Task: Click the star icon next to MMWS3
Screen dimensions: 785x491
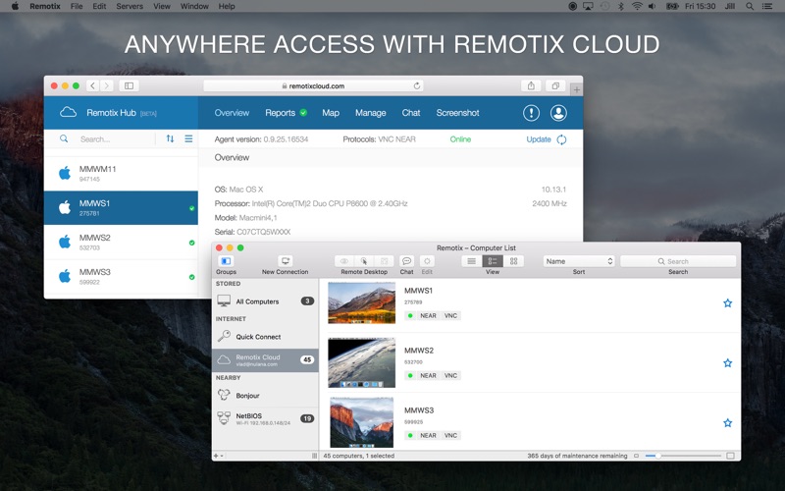Action: 727,423
